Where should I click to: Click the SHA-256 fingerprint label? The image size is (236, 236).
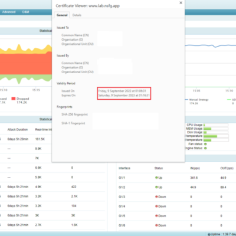74,114
